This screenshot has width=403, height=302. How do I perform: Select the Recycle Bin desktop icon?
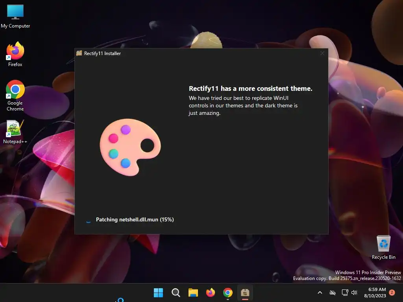[x=383, y=248]
